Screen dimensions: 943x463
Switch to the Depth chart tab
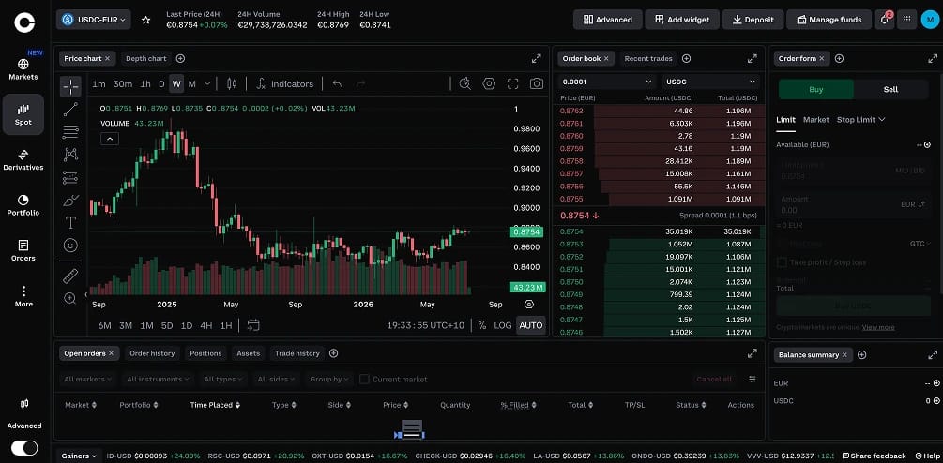point(146,58)
